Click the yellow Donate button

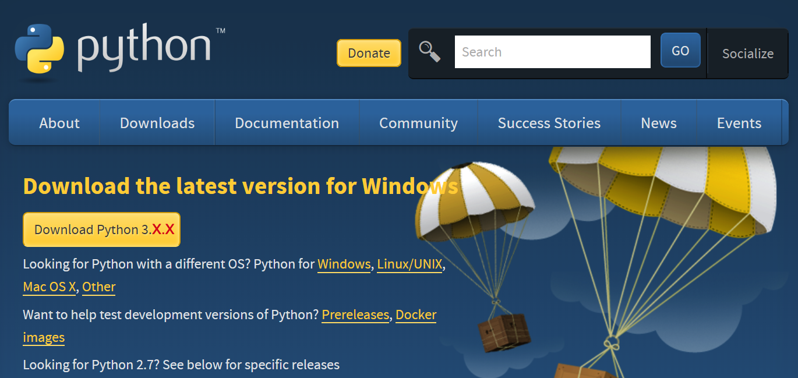[x=369, y=53]
